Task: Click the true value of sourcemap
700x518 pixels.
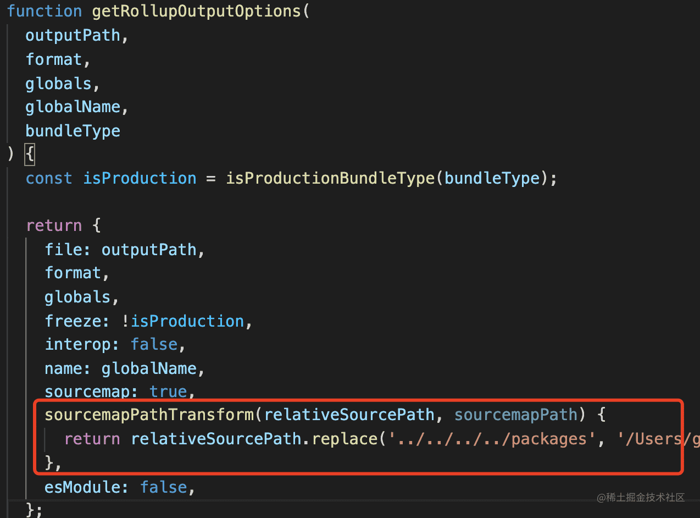Action: point(168,392)
